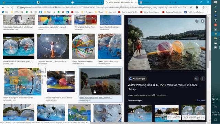Switch to the third browser tab
This screenshot has height=124, width=220.
pos(87,2)
